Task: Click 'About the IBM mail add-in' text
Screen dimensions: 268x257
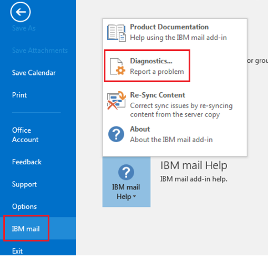Action: point(171,140)
